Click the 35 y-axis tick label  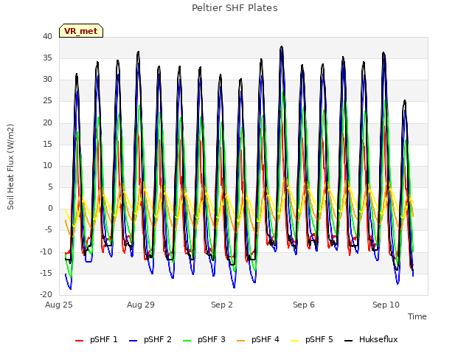(x=47, y=58)
